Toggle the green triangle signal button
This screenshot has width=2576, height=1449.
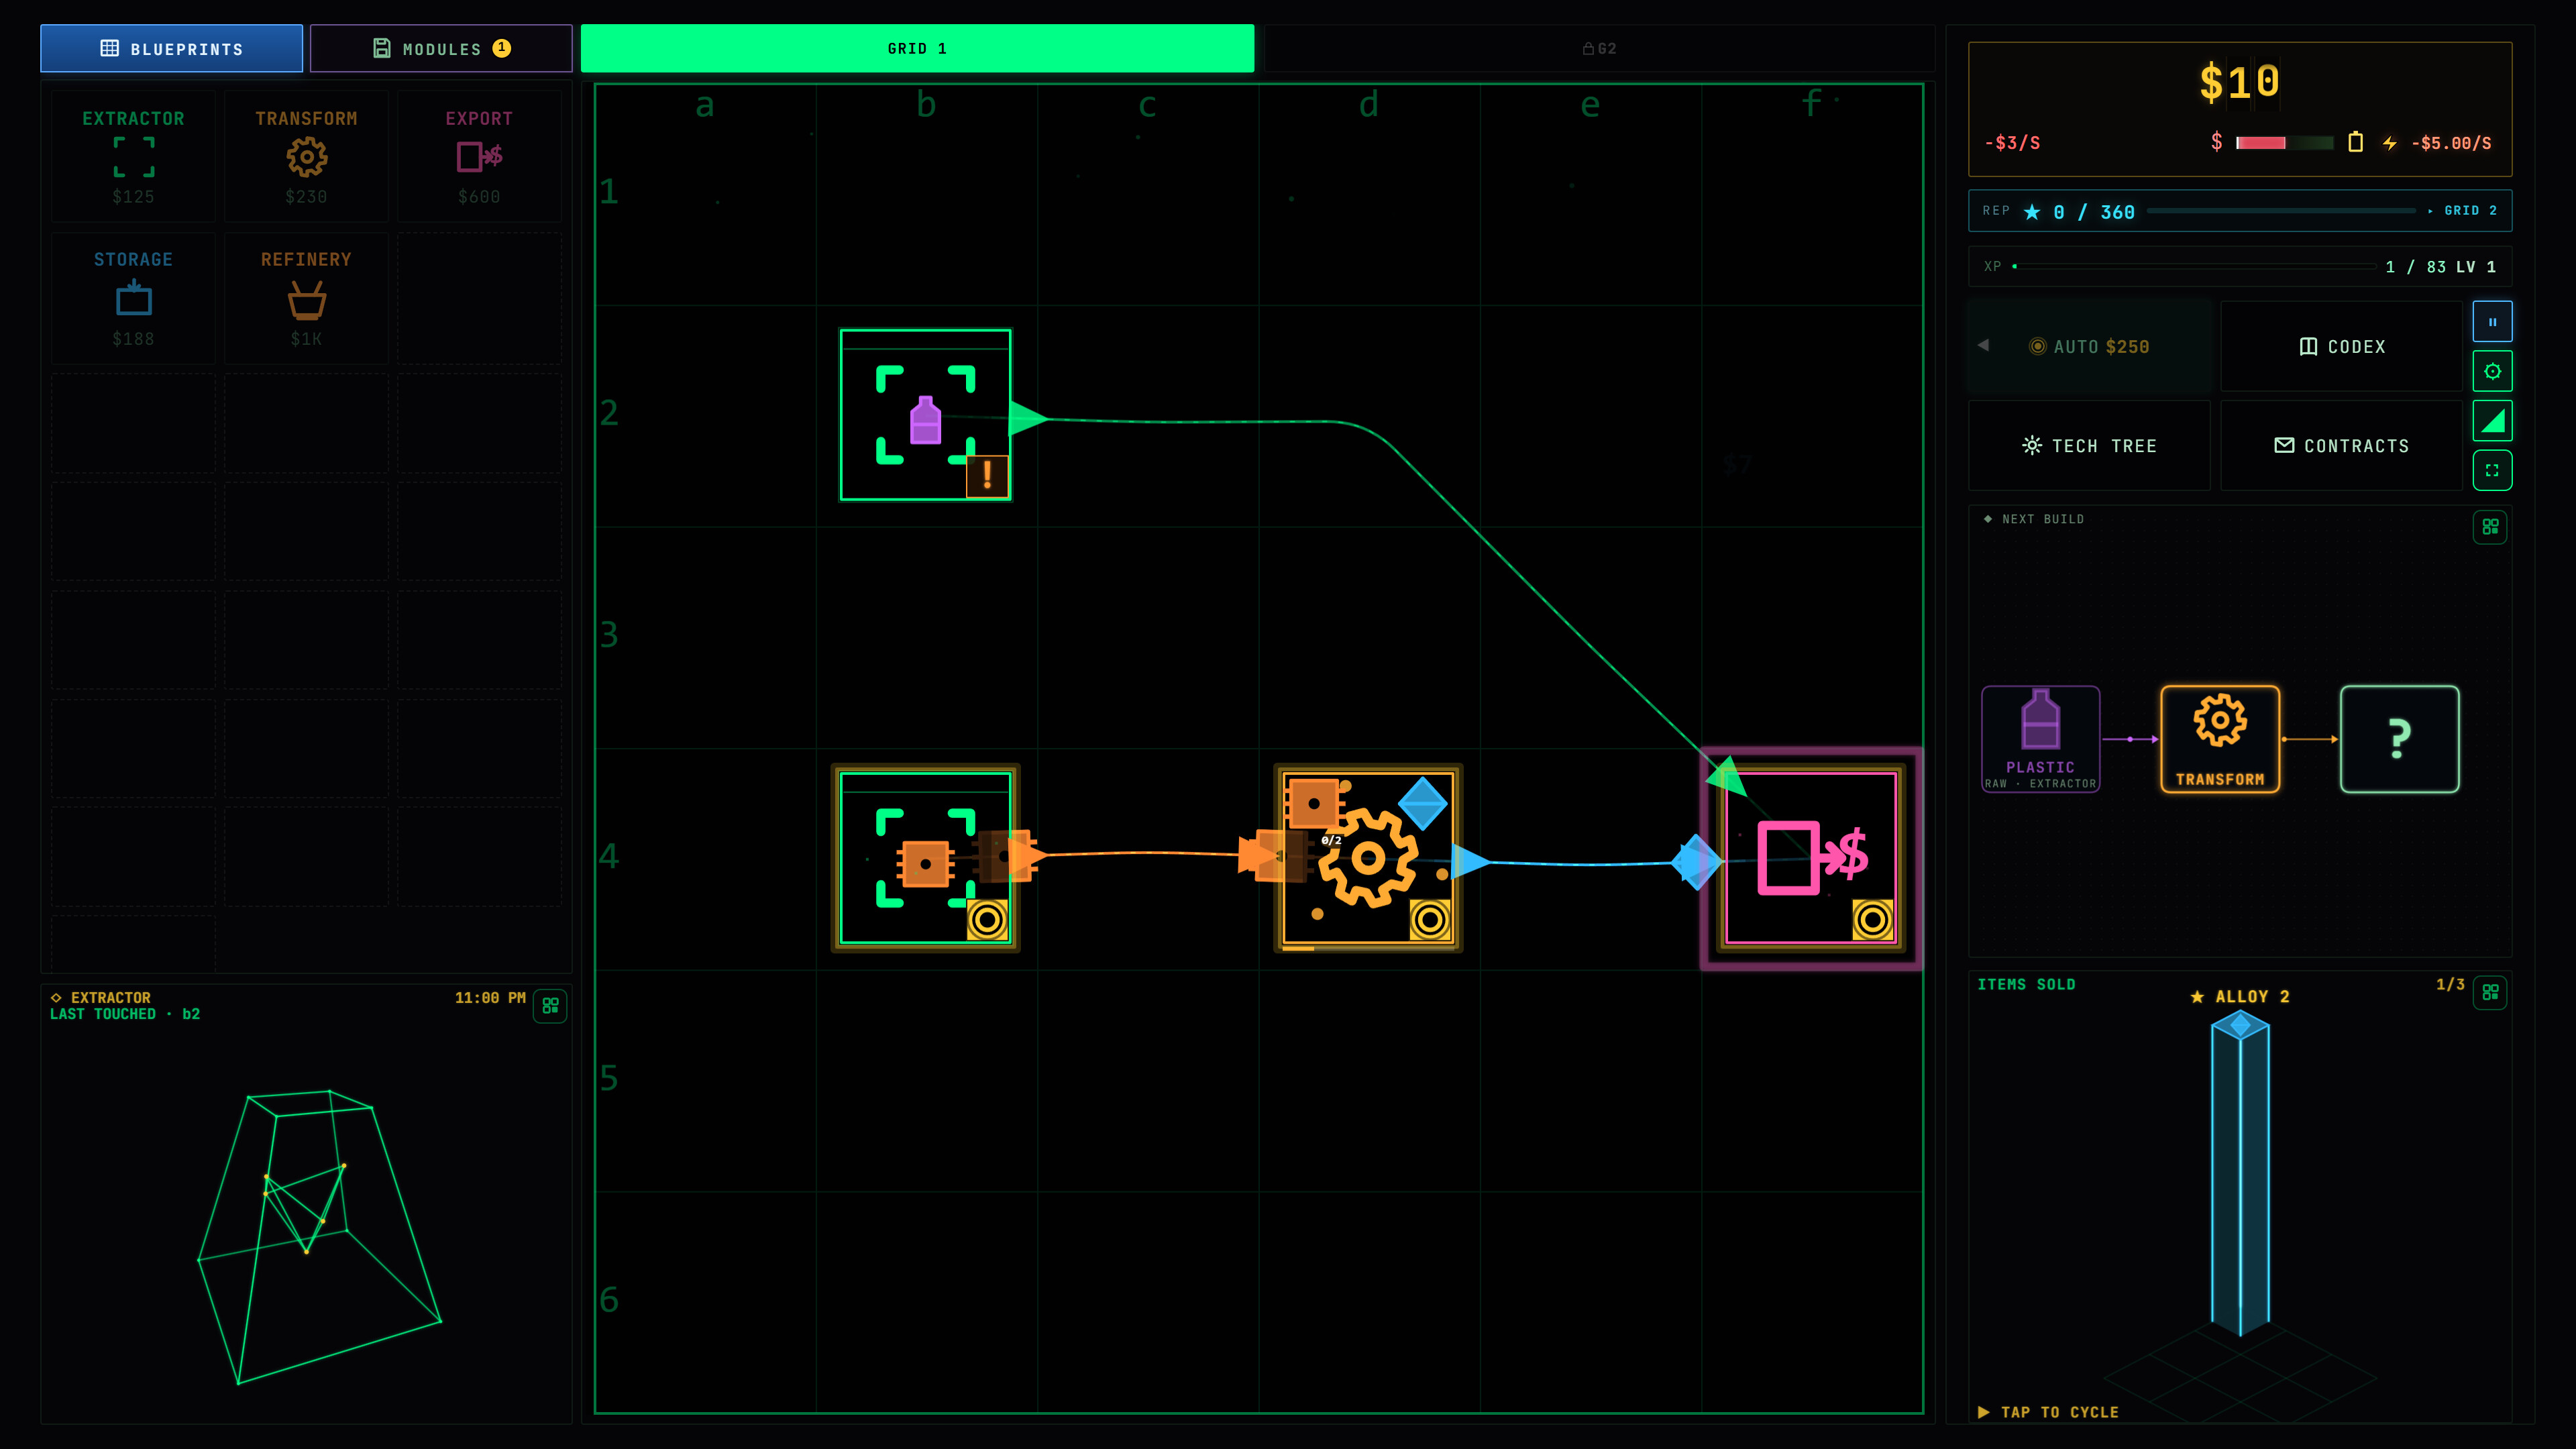coord(2492,421)
